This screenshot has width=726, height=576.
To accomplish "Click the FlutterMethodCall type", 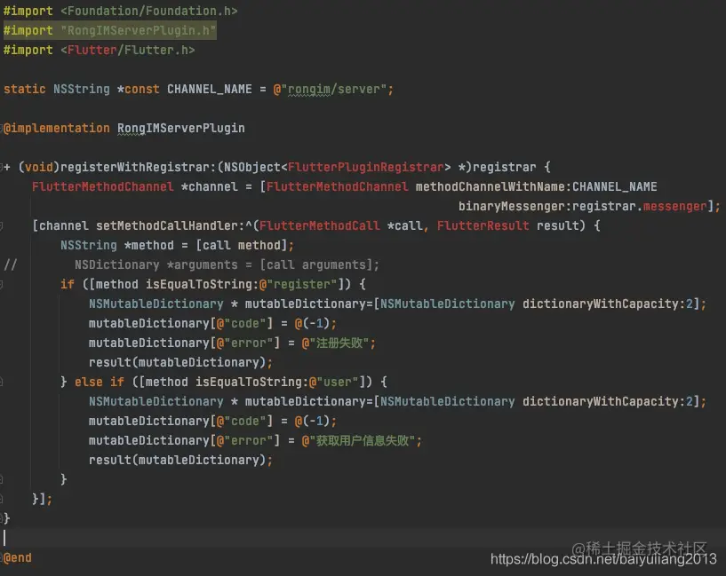I will tap(320, 225).
